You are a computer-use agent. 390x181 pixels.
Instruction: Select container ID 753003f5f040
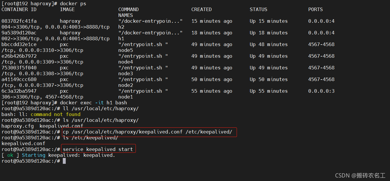tap(19, 68)
